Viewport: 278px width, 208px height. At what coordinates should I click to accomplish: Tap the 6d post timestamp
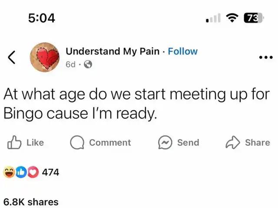pos(70,65)
